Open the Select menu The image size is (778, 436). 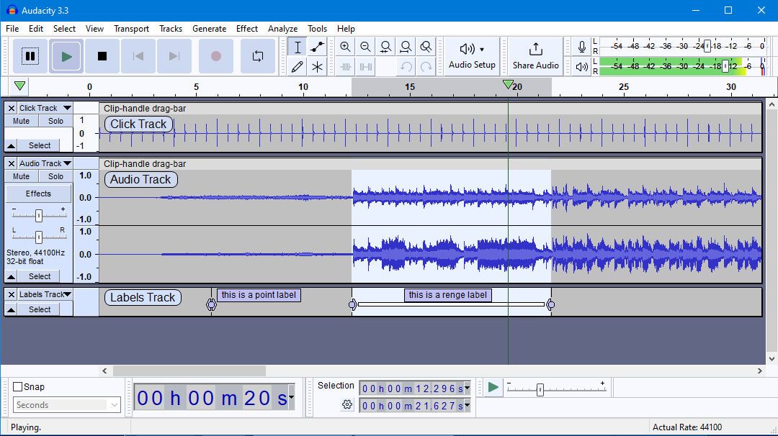[65, 29]
